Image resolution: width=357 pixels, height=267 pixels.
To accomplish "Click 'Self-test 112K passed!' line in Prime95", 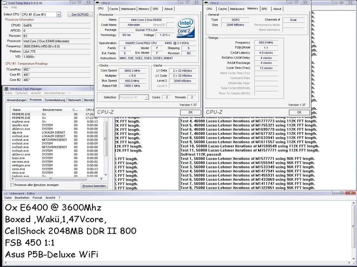I will (201, 154).
